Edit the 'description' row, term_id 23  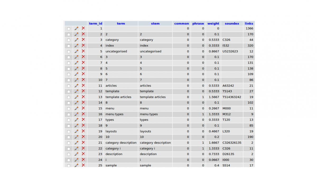[x=76, y=154]
